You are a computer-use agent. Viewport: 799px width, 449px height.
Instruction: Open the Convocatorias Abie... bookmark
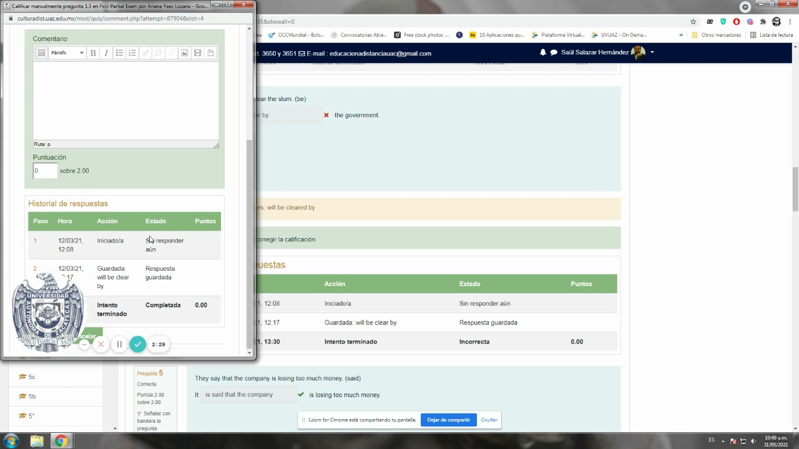(x=359, y=35)
